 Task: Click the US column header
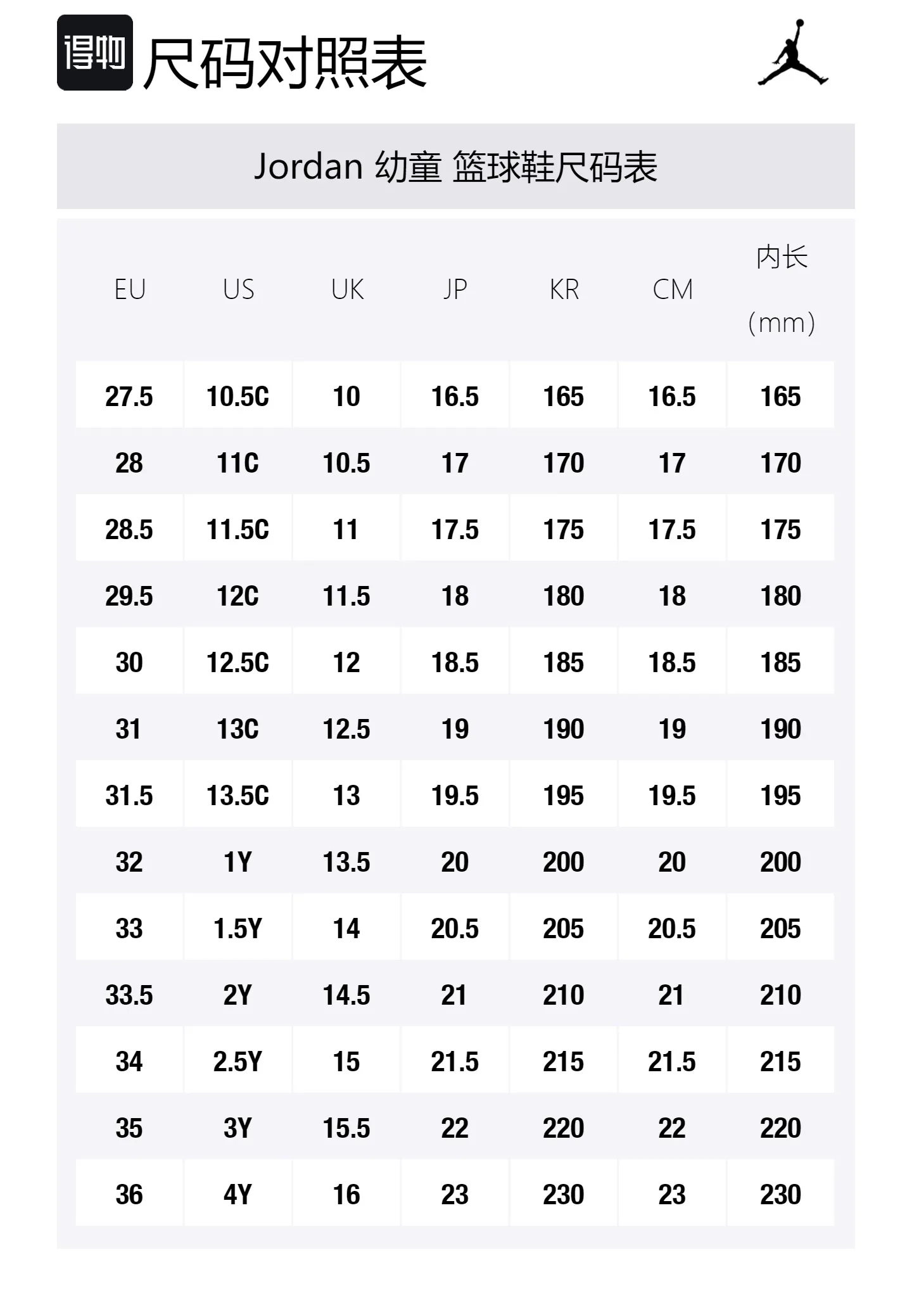pos(238,290)
